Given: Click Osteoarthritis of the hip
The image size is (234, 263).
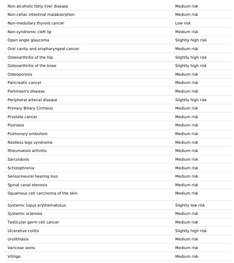Looking at the screenshot, I should 30,57.
